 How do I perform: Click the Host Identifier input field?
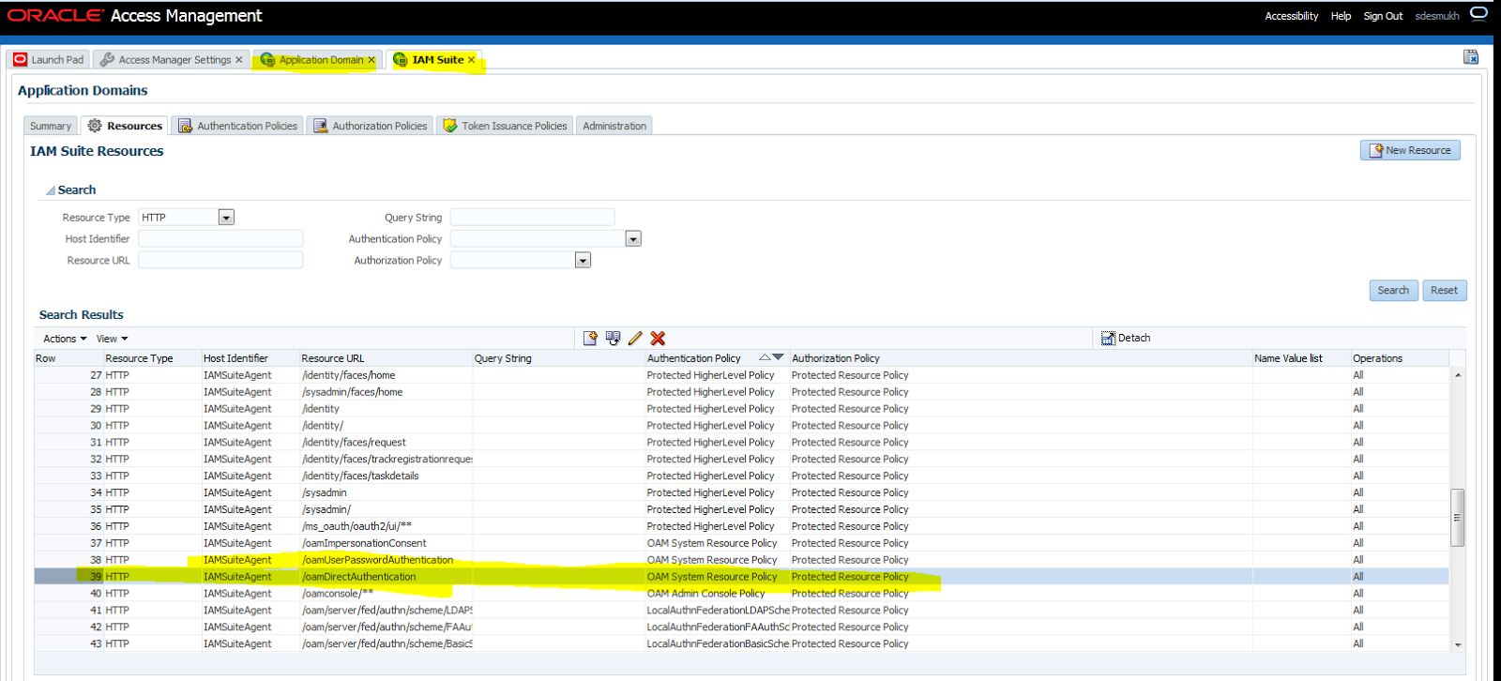click(x=220, y=239)
